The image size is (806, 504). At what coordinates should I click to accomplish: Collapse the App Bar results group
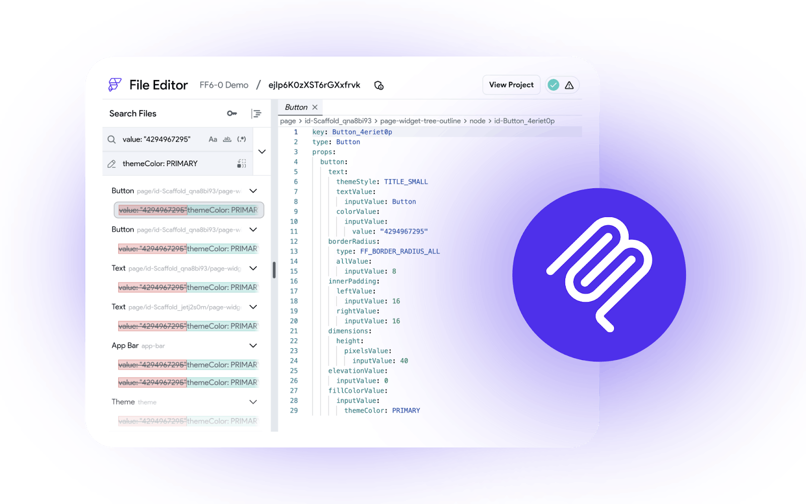coord(253,346)
